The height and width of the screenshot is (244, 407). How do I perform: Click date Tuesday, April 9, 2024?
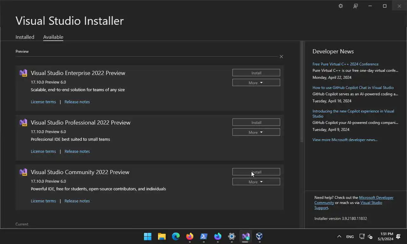(x=331, y=129)
